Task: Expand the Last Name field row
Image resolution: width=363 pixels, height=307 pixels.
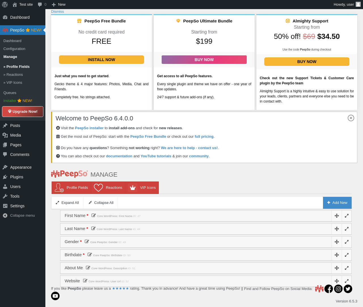Action: click(347, 229)
